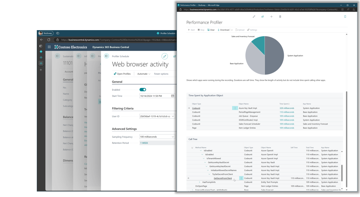This screenshot has width=360, height=197.
Task: Collapse the IsTenantAllowed tree node
Action: [x=204, y=158]
